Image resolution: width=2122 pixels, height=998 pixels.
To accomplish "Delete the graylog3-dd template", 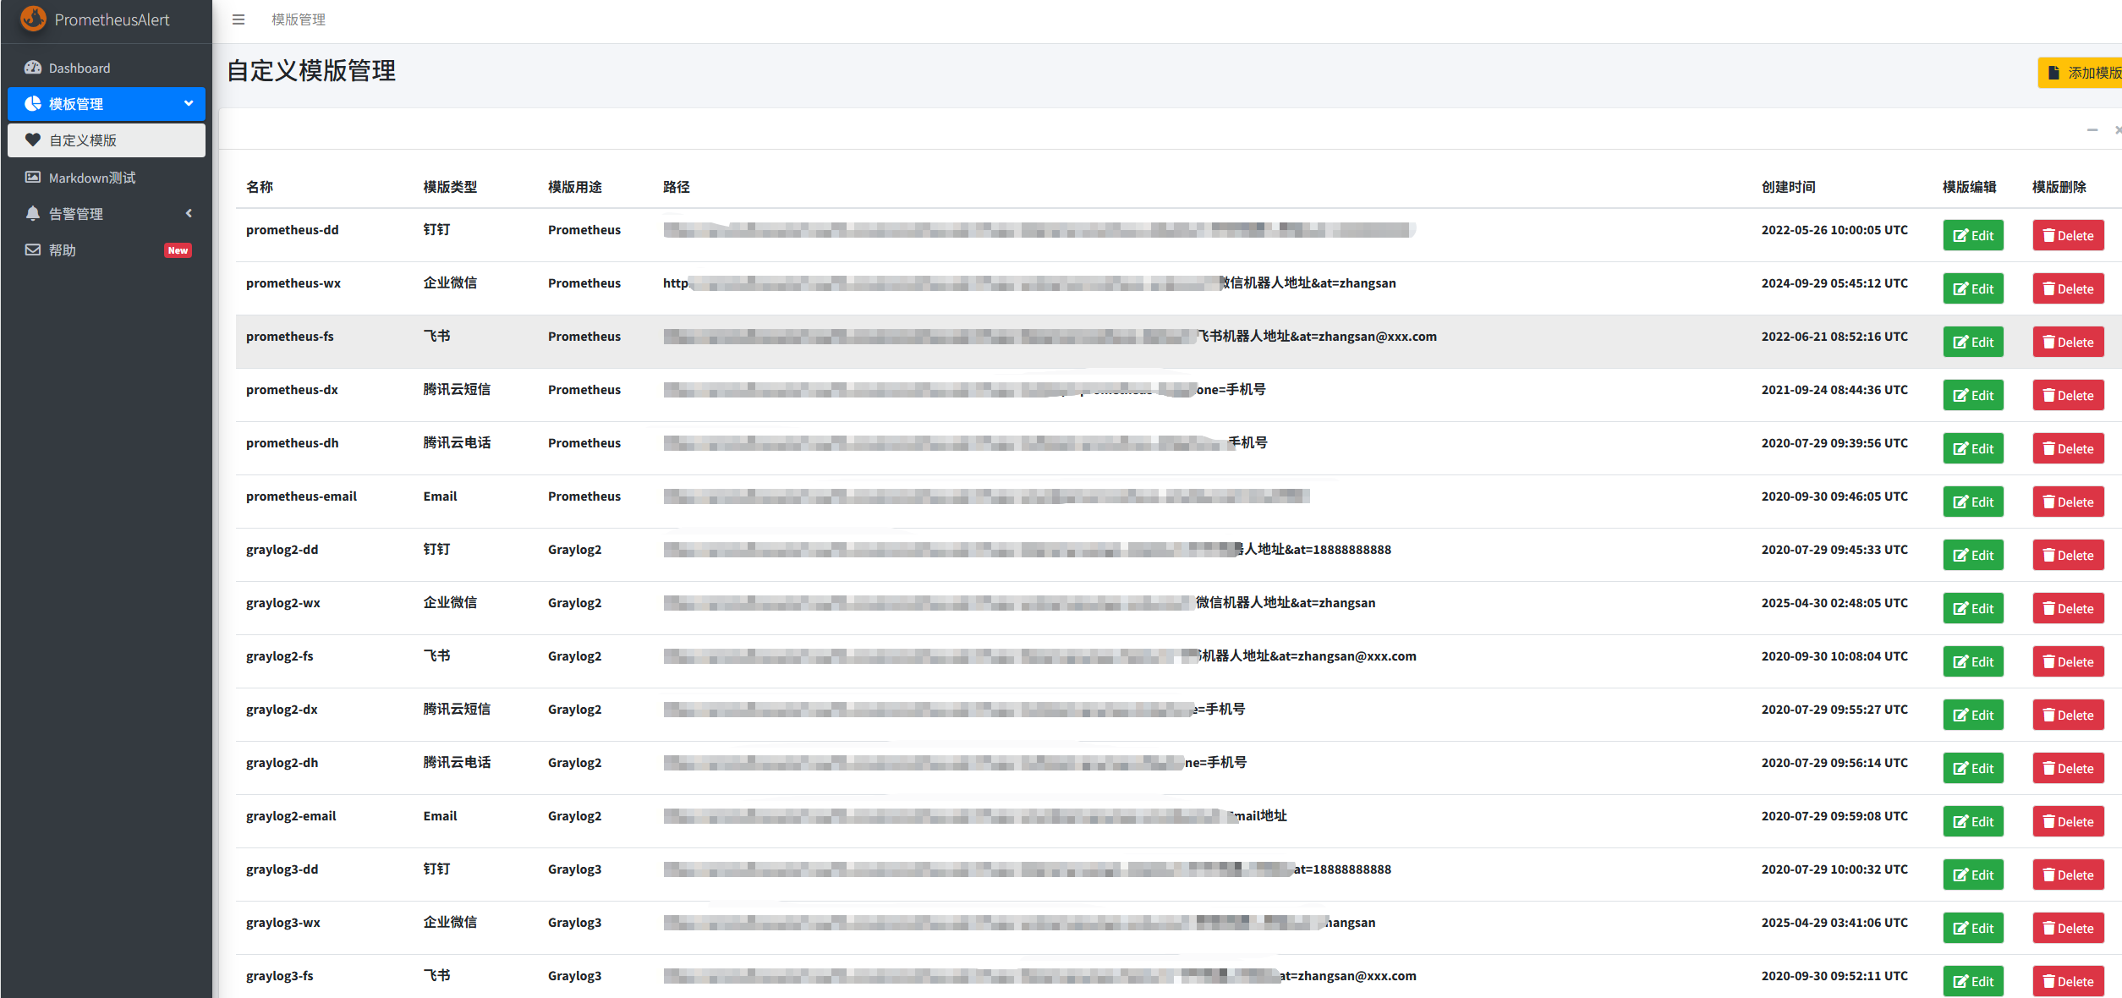I will click(x=2069, y=875).
